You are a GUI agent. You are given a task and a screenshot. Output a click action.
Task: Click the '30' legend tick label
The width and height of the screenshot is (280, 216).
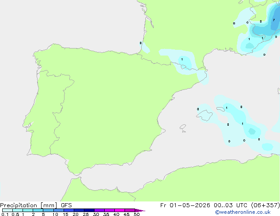(96, 214)
